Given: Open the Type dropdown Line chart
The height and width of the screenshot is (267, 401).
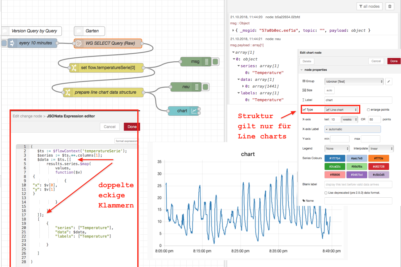Looking at the screenshot, I should 341,109.
